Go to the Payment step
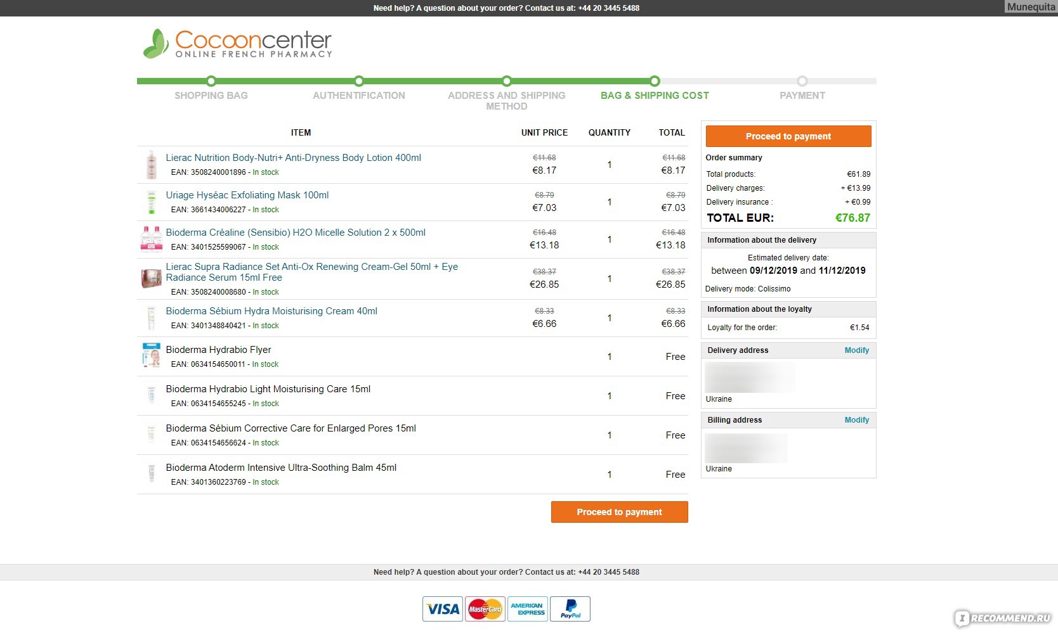Image resolution: width=1058 pixels, height=633 pixels. pos(802,96)
